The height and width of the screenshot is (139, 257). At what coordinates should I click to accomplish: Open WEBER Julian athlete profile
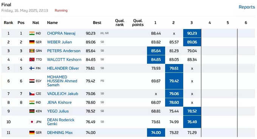coord(59,42)
